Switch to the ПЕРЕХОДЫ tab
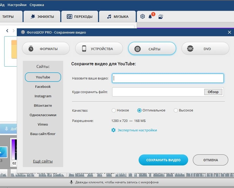This screenshot has height=188, width=234. tap(80, 17)
